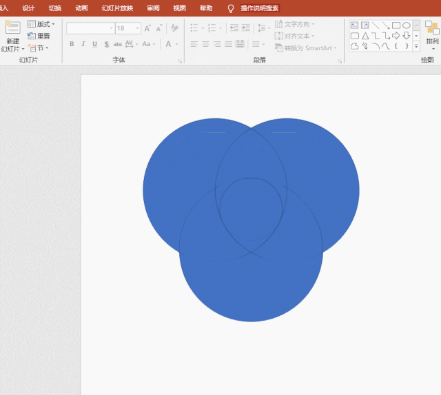Toggle italic text formatting
Image resolution: width=441 pixels, height=395 pixels.
83,44
